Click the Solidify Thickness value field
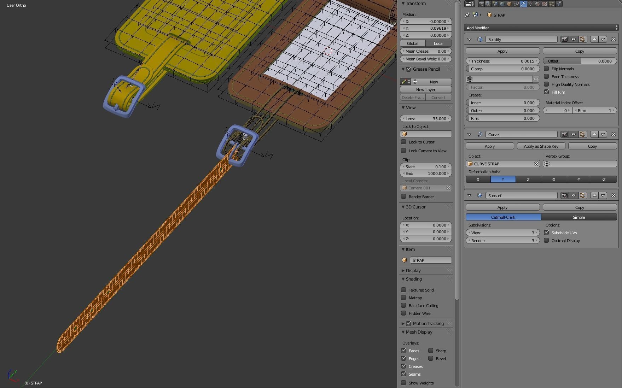 502,61
